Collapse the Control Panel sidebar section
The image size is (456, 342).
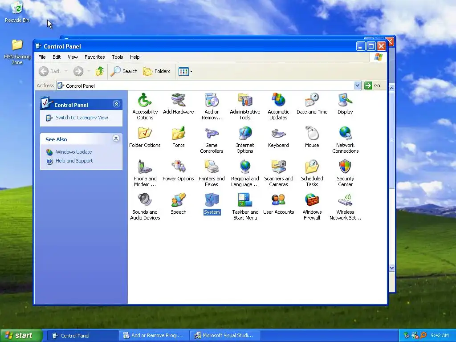[116, 104]
